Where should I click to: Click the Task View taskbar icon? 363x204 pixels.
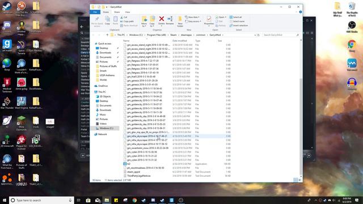click(x=79, y=200)
